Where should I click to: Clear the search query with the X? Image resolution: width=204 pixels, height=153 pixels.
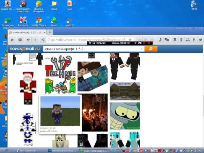(142, 49)
